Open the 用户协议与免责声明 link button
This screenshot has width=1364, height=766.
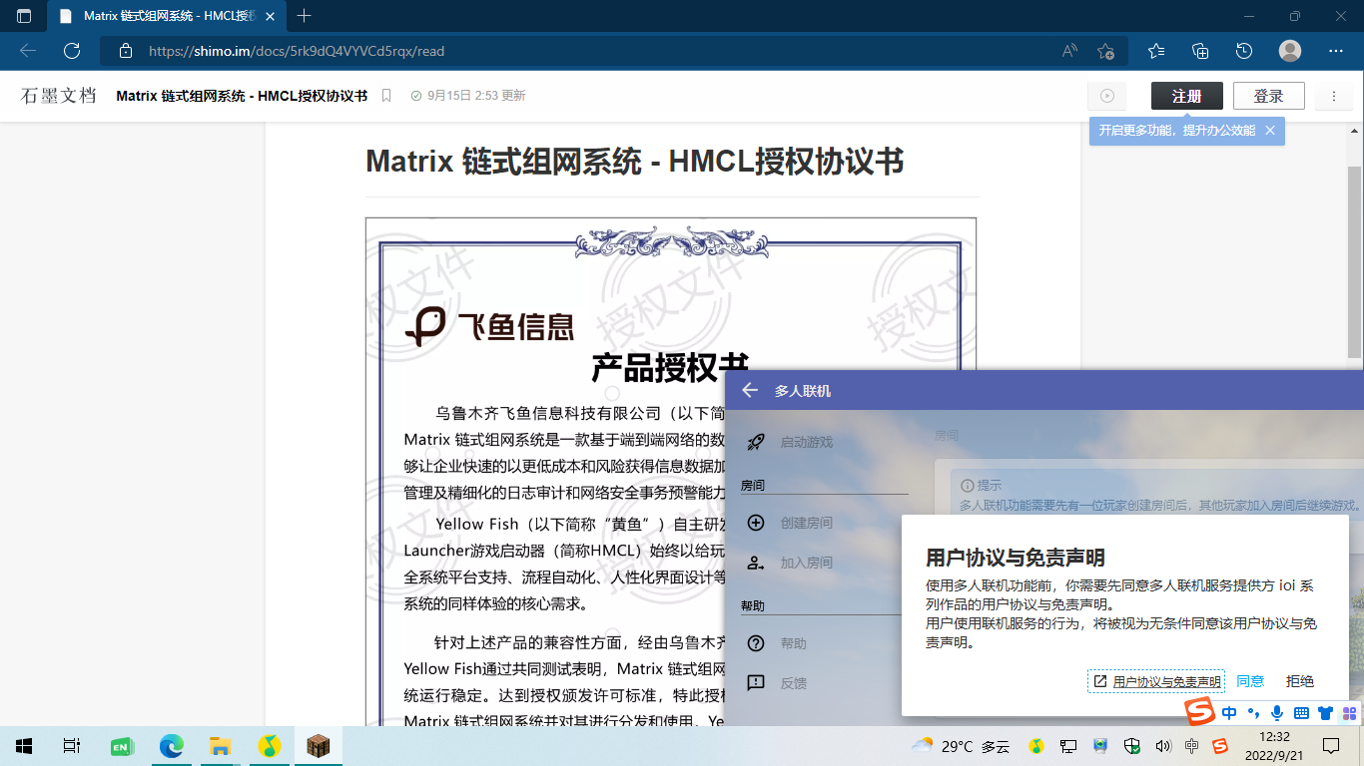[1156, 681]
